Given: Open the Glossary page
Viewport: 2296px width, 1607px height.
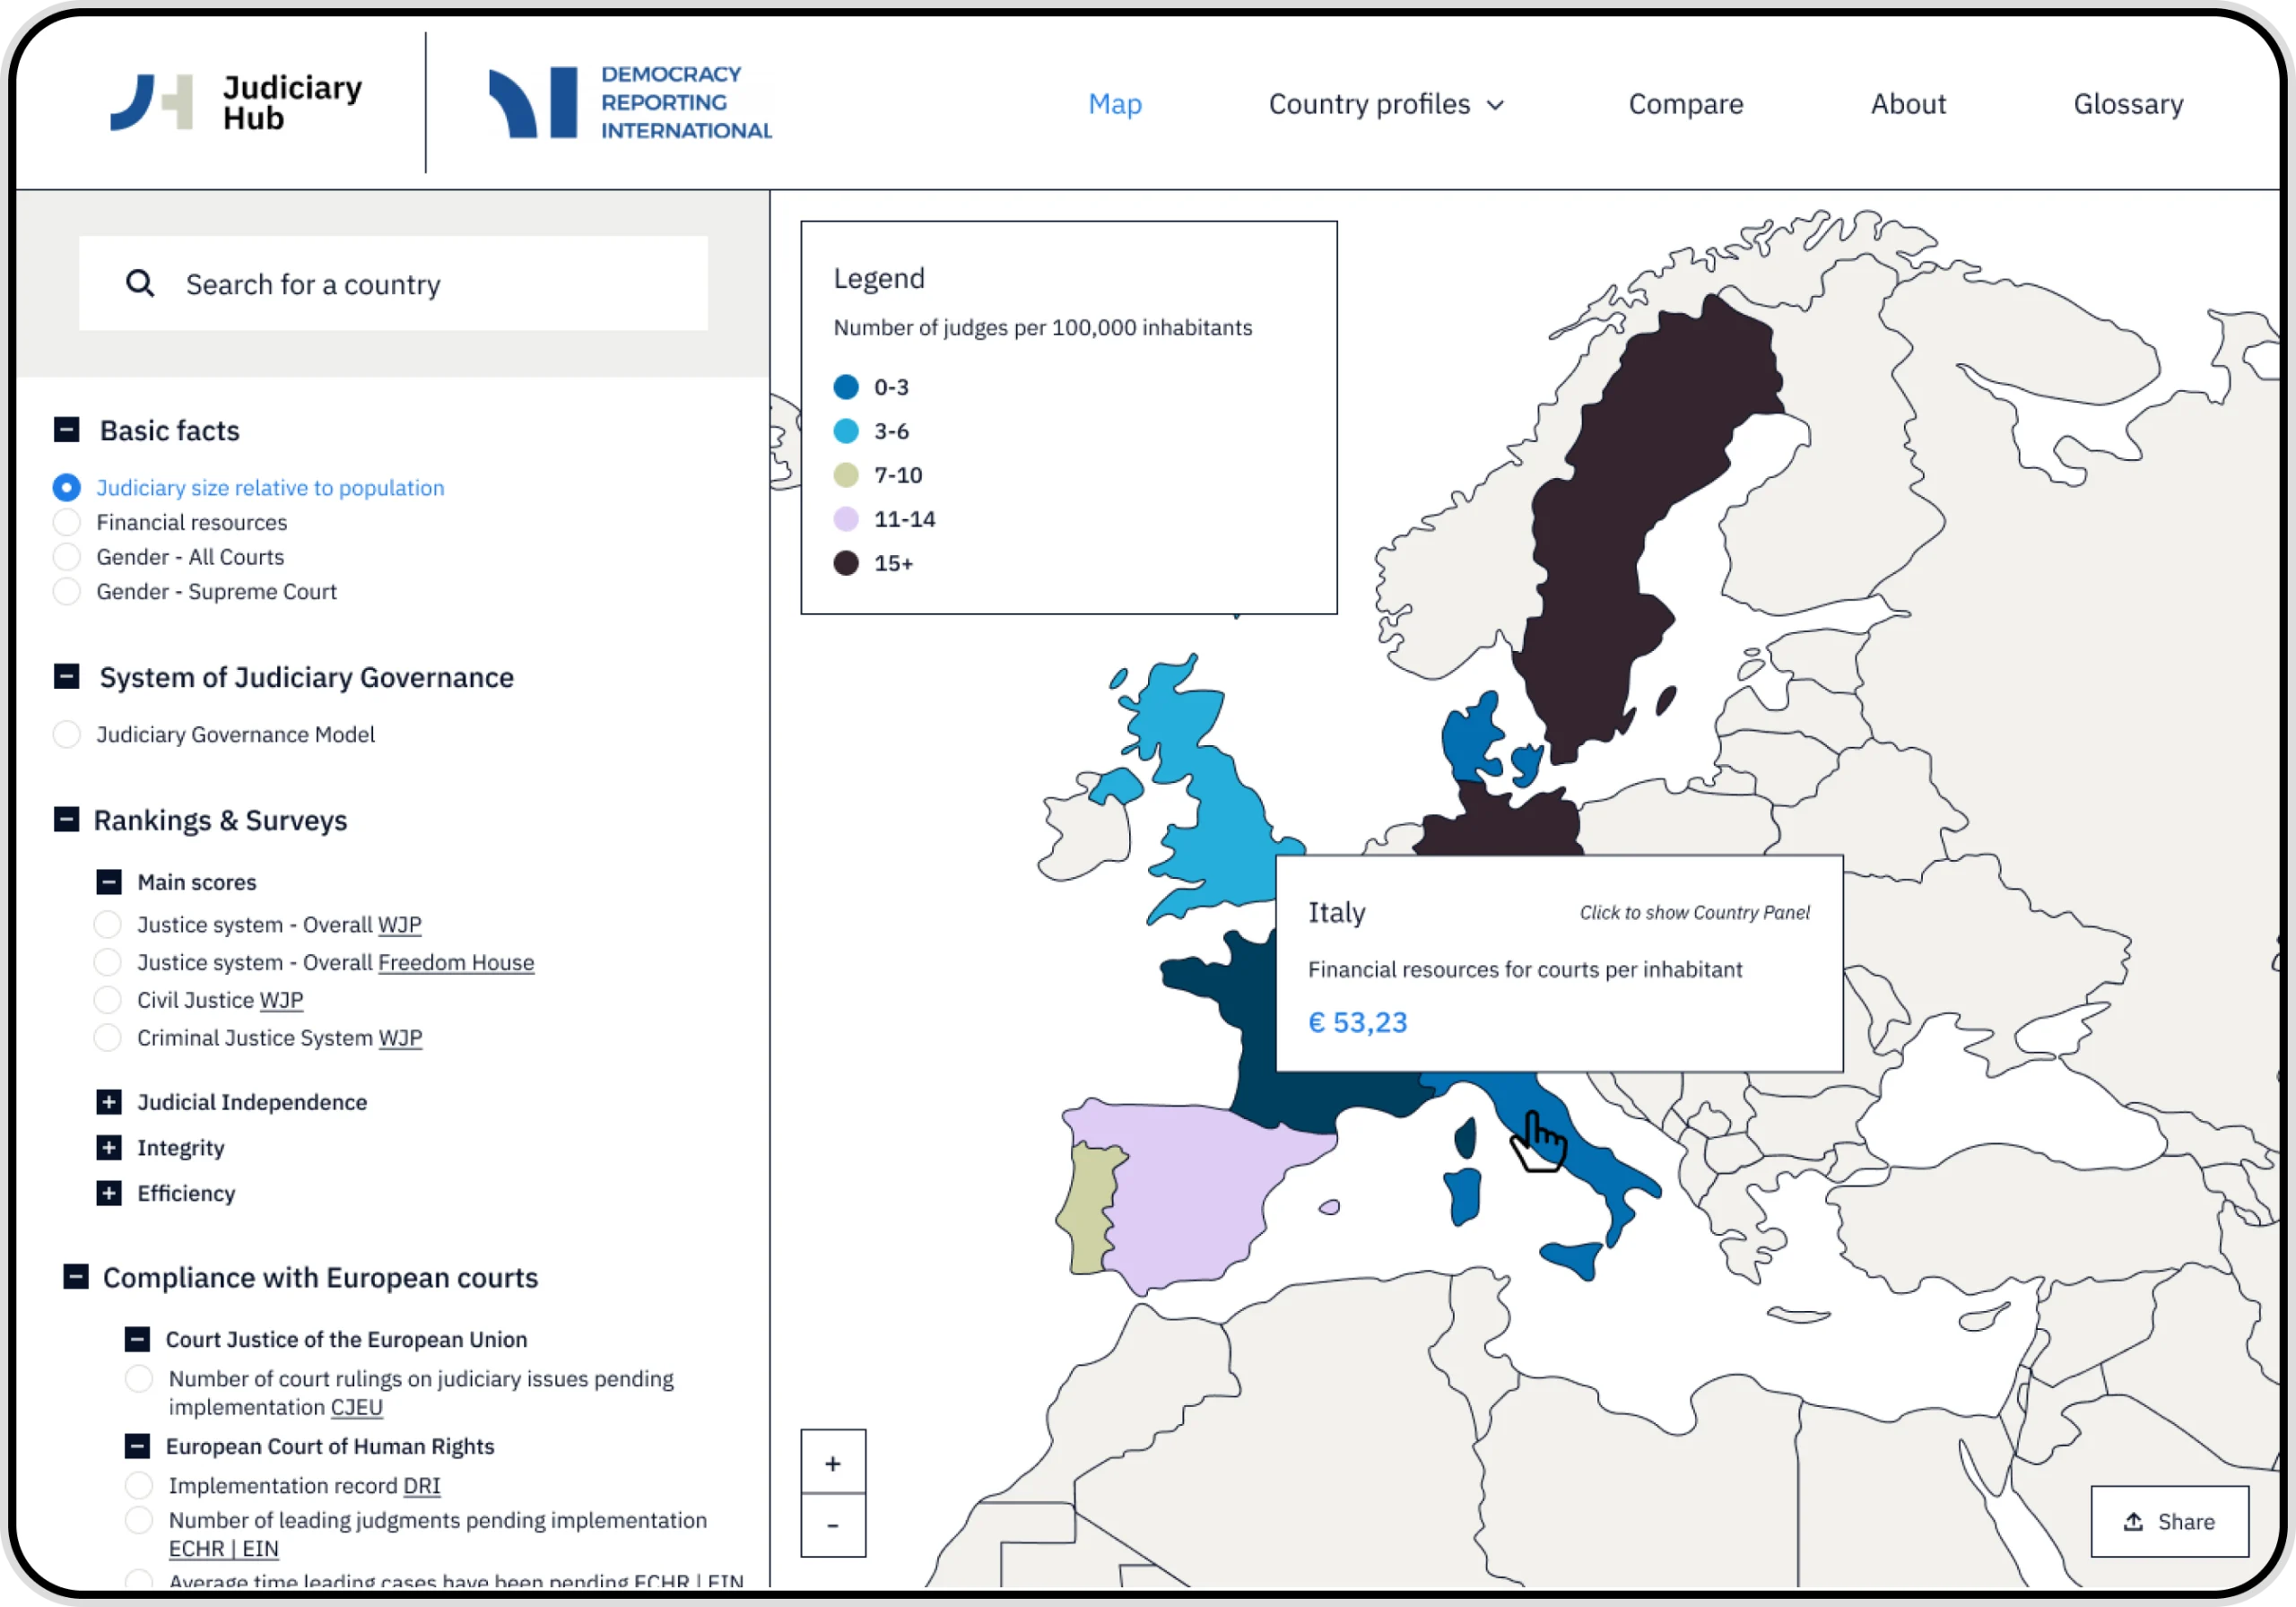Looking at the screenshot, I should pos(2128,103).
